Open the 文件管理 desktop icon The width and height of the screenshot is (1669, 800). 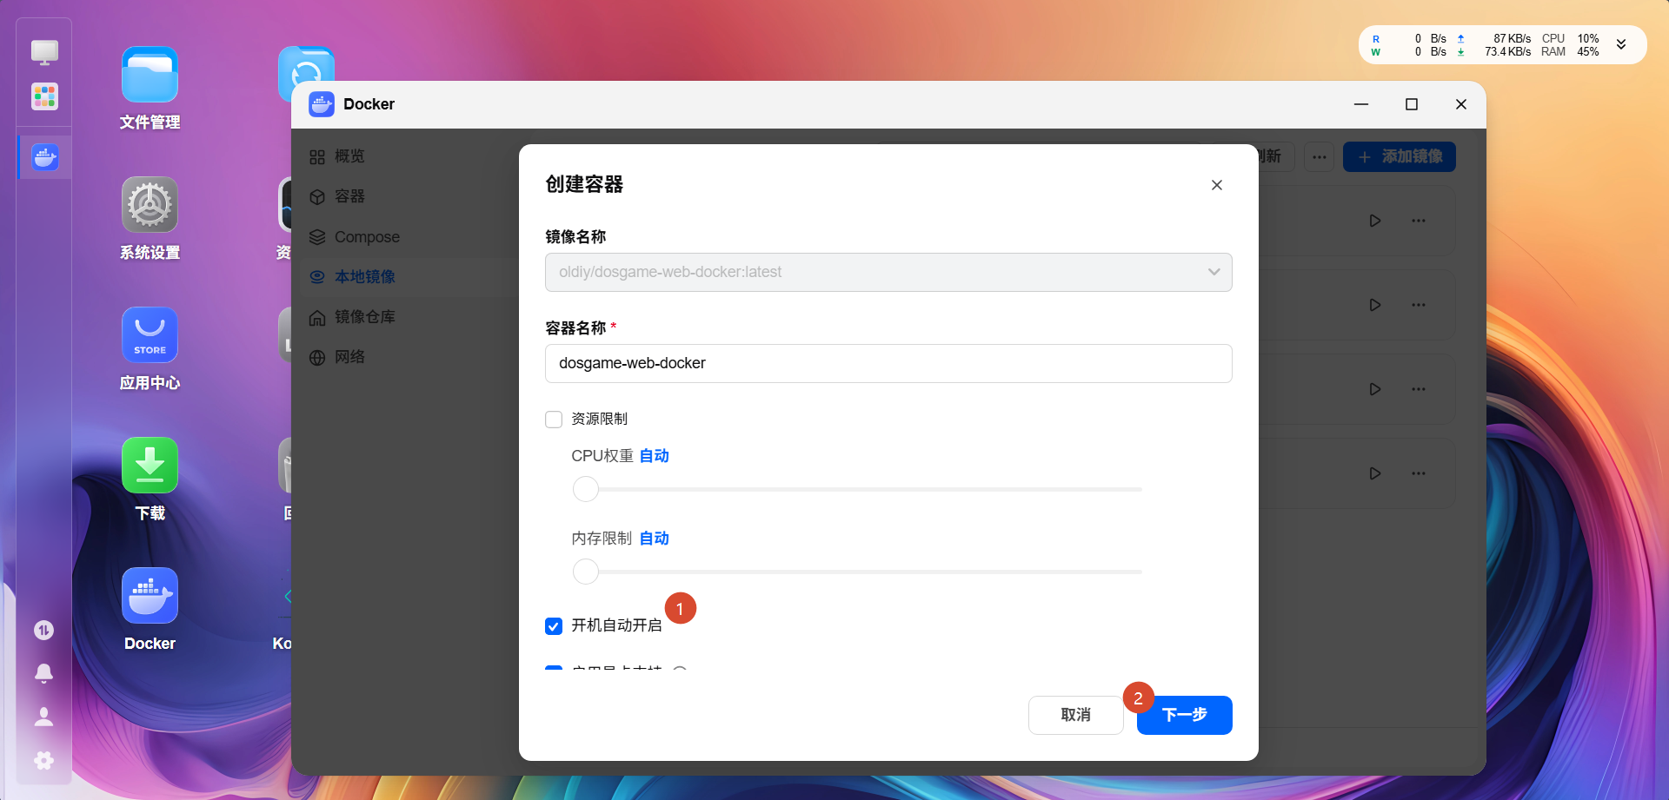(x=150, y=75)
